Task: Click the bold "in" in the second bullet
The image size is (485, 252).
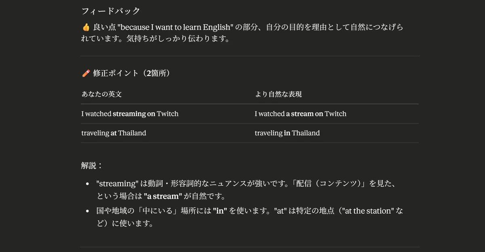Action: 220,211
